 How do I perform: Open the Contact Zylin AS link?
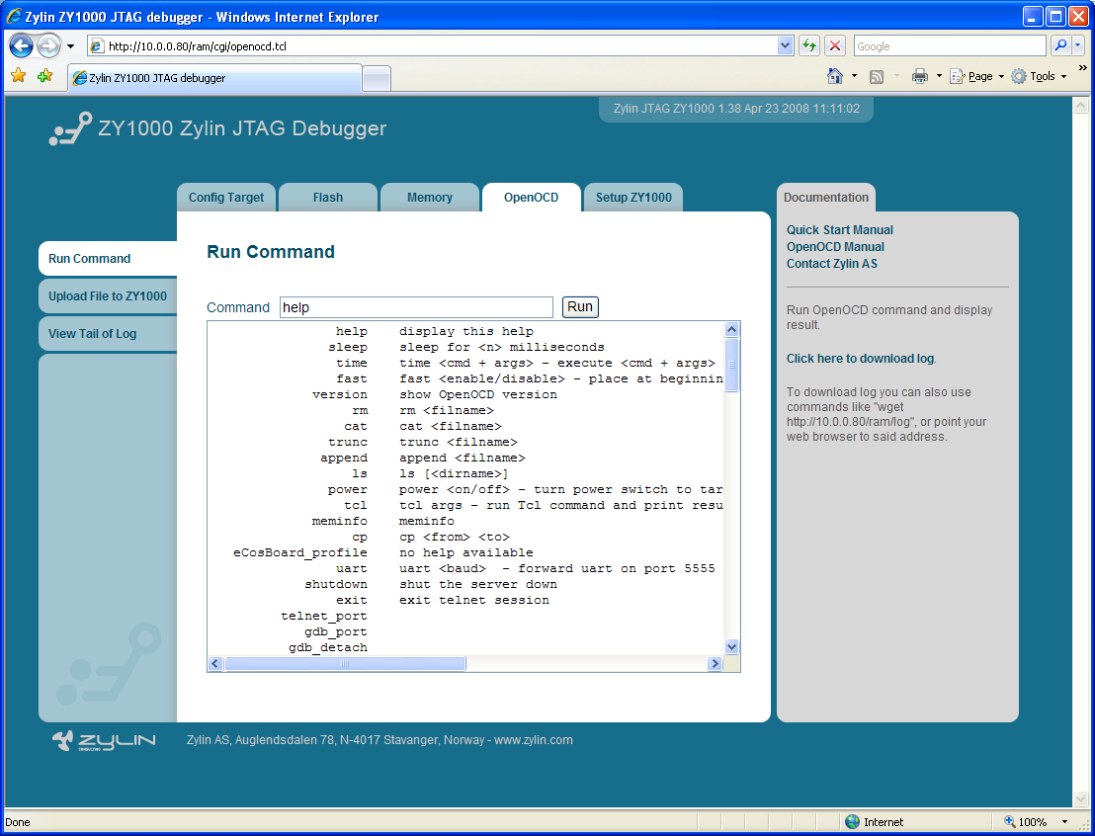[x=832, y=263]
